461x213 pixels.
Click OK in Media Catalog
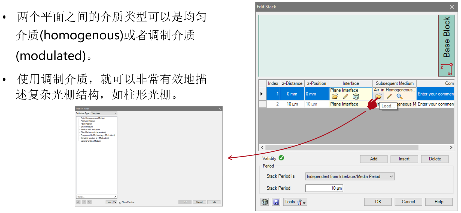[x=185, y=202]
